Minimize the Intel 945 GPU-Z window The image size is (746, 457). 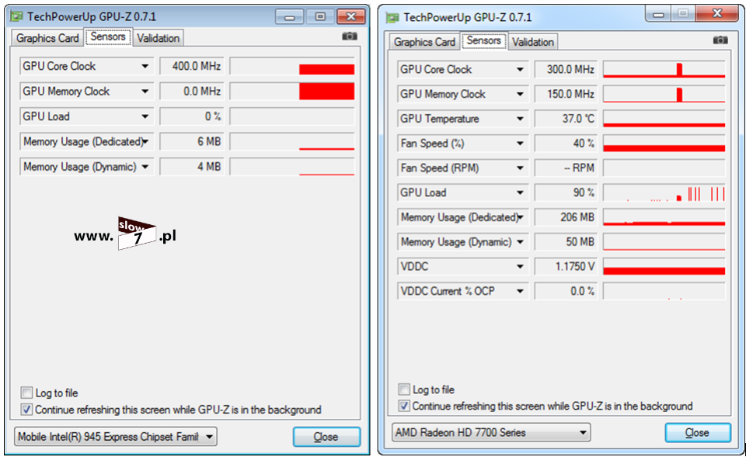tap(290, 16)
